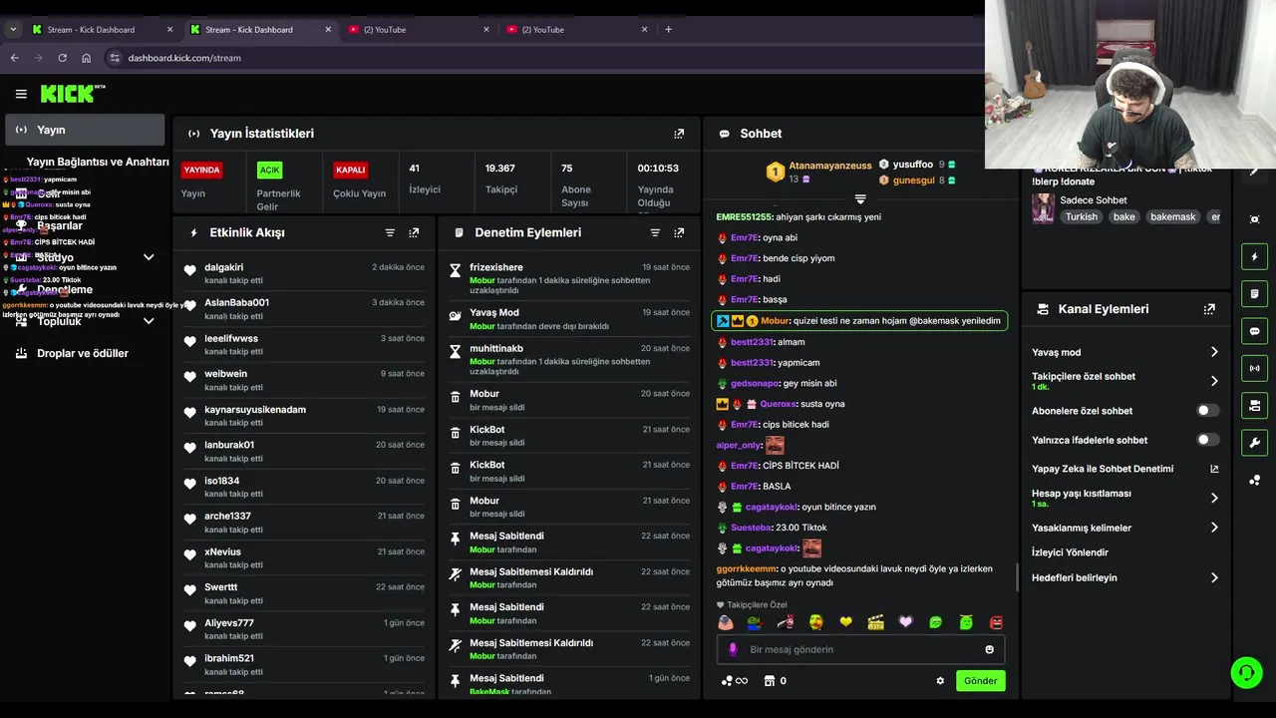The image size is (1276, 718).
Task: Insert the yellow heart emote
Action: click(846, 622)
